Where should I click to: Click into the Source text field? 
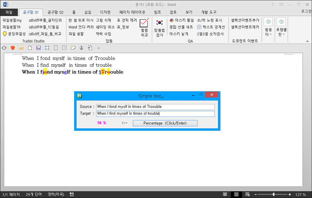155,107
